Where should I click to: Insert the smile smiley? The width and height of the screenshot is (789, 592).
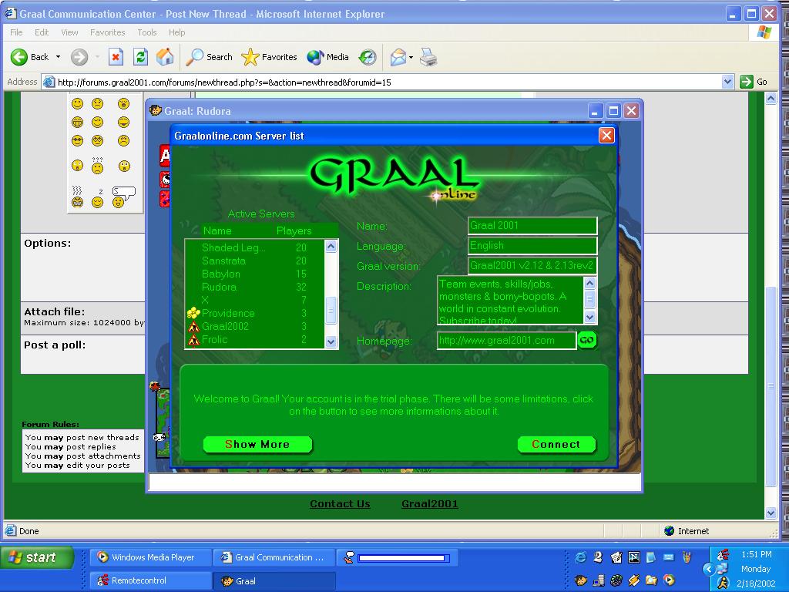click(77, 104)
